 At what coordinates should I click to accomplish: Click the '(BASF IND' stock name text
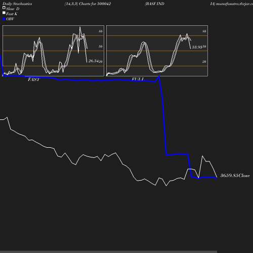tap(154, 4)
